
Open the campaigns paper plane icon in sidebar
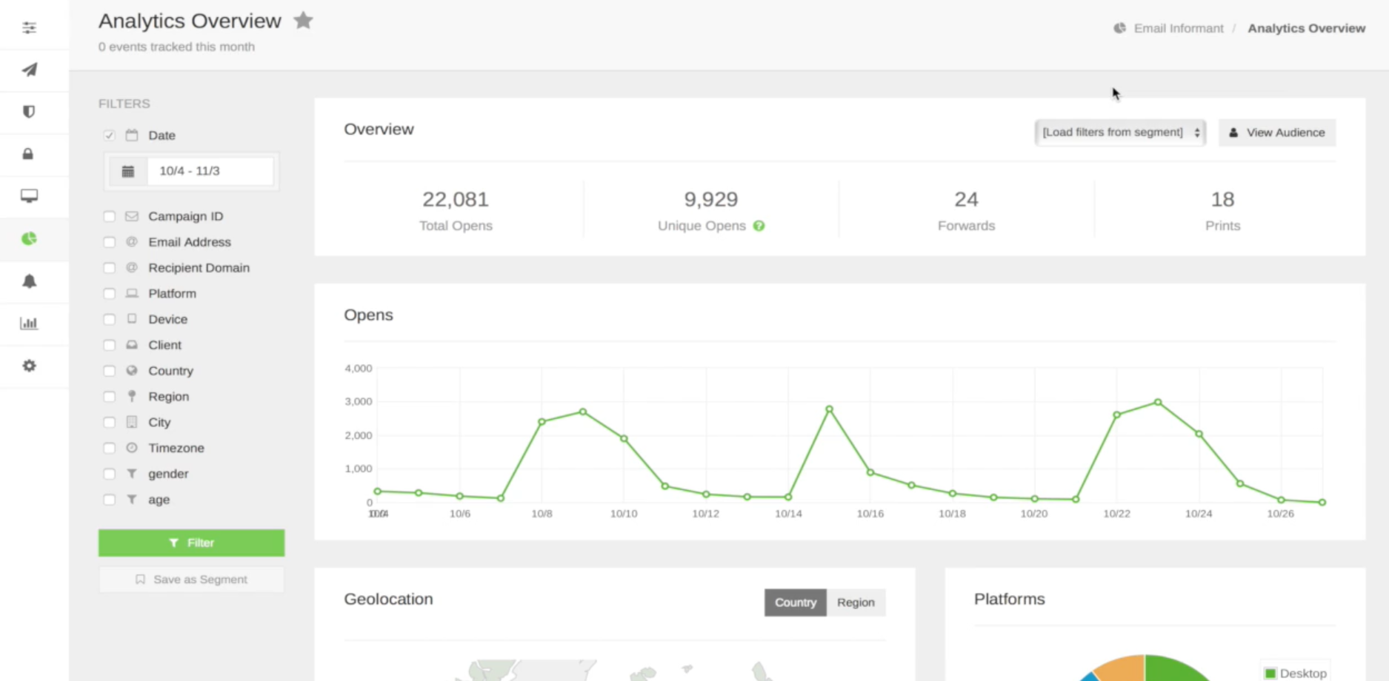29,70
